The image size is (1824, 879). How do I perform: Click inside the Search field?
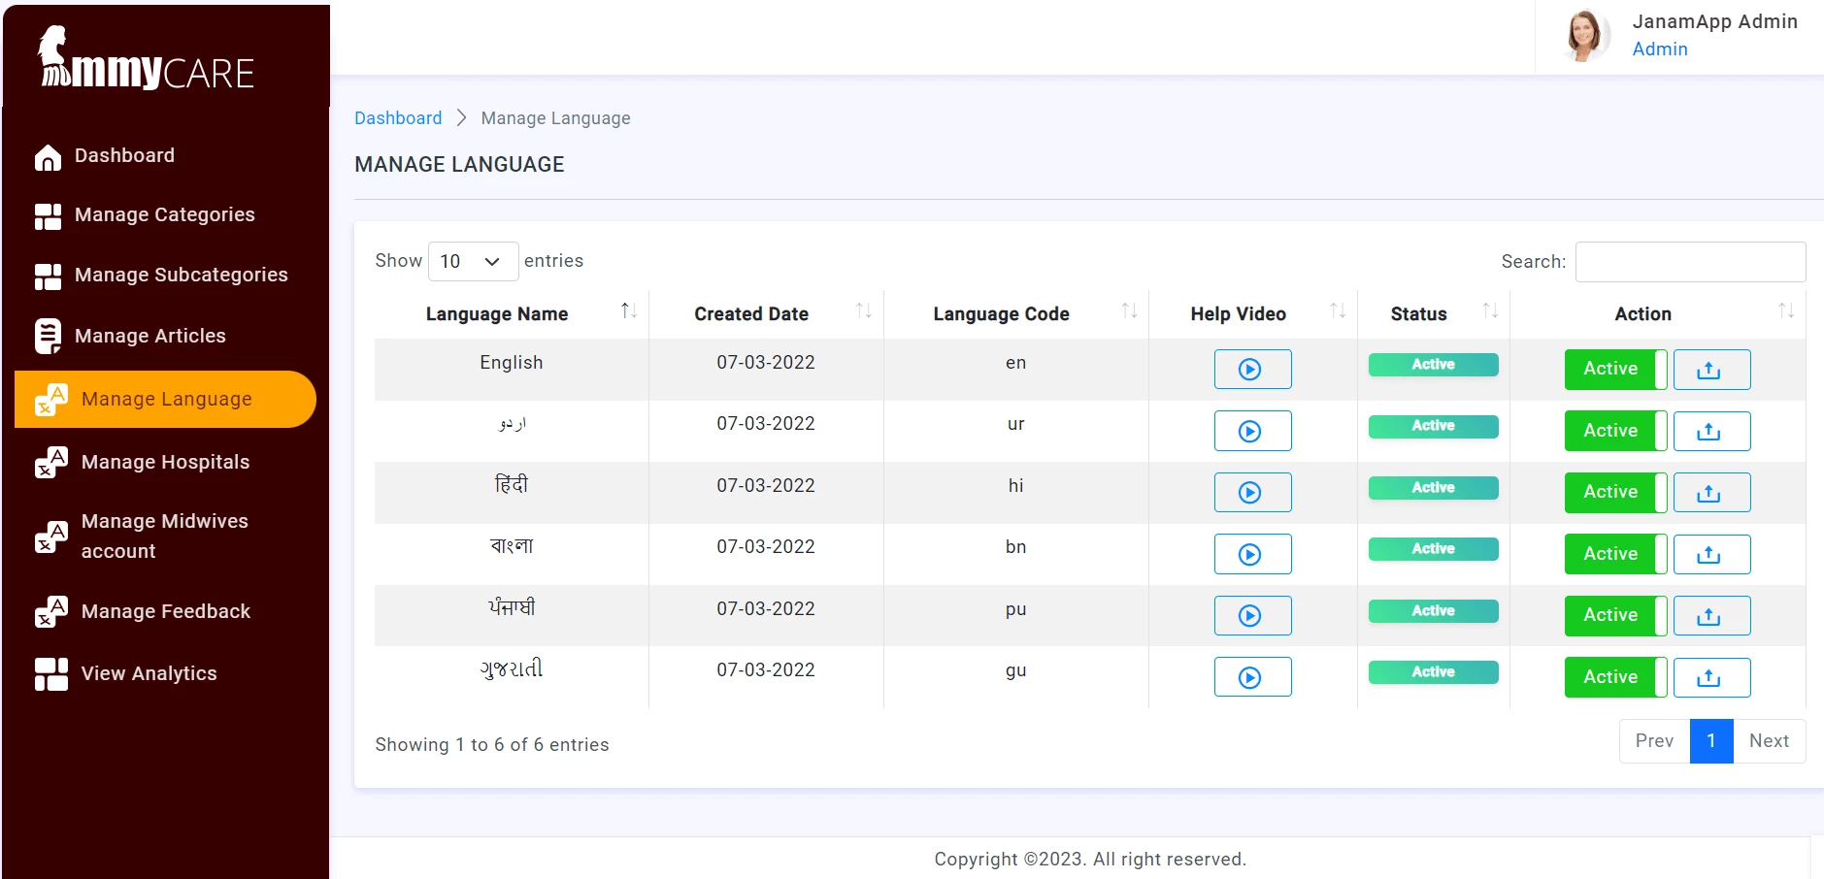point(1689,261)
